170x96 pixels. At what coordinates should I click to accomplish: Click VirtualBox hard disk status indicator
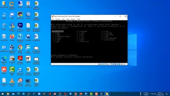99,64
